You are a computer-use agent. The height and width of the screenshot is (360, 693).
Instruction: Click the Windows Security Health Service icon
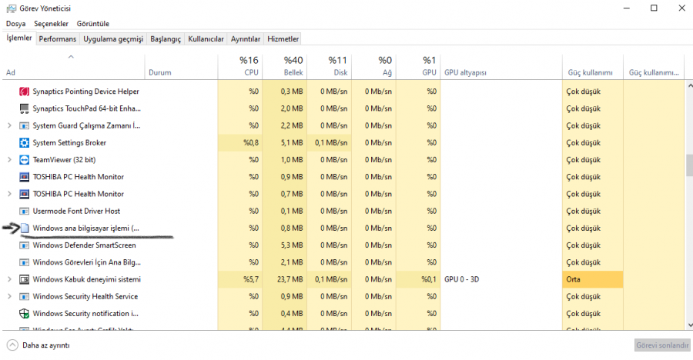click(x=25, y=297)
